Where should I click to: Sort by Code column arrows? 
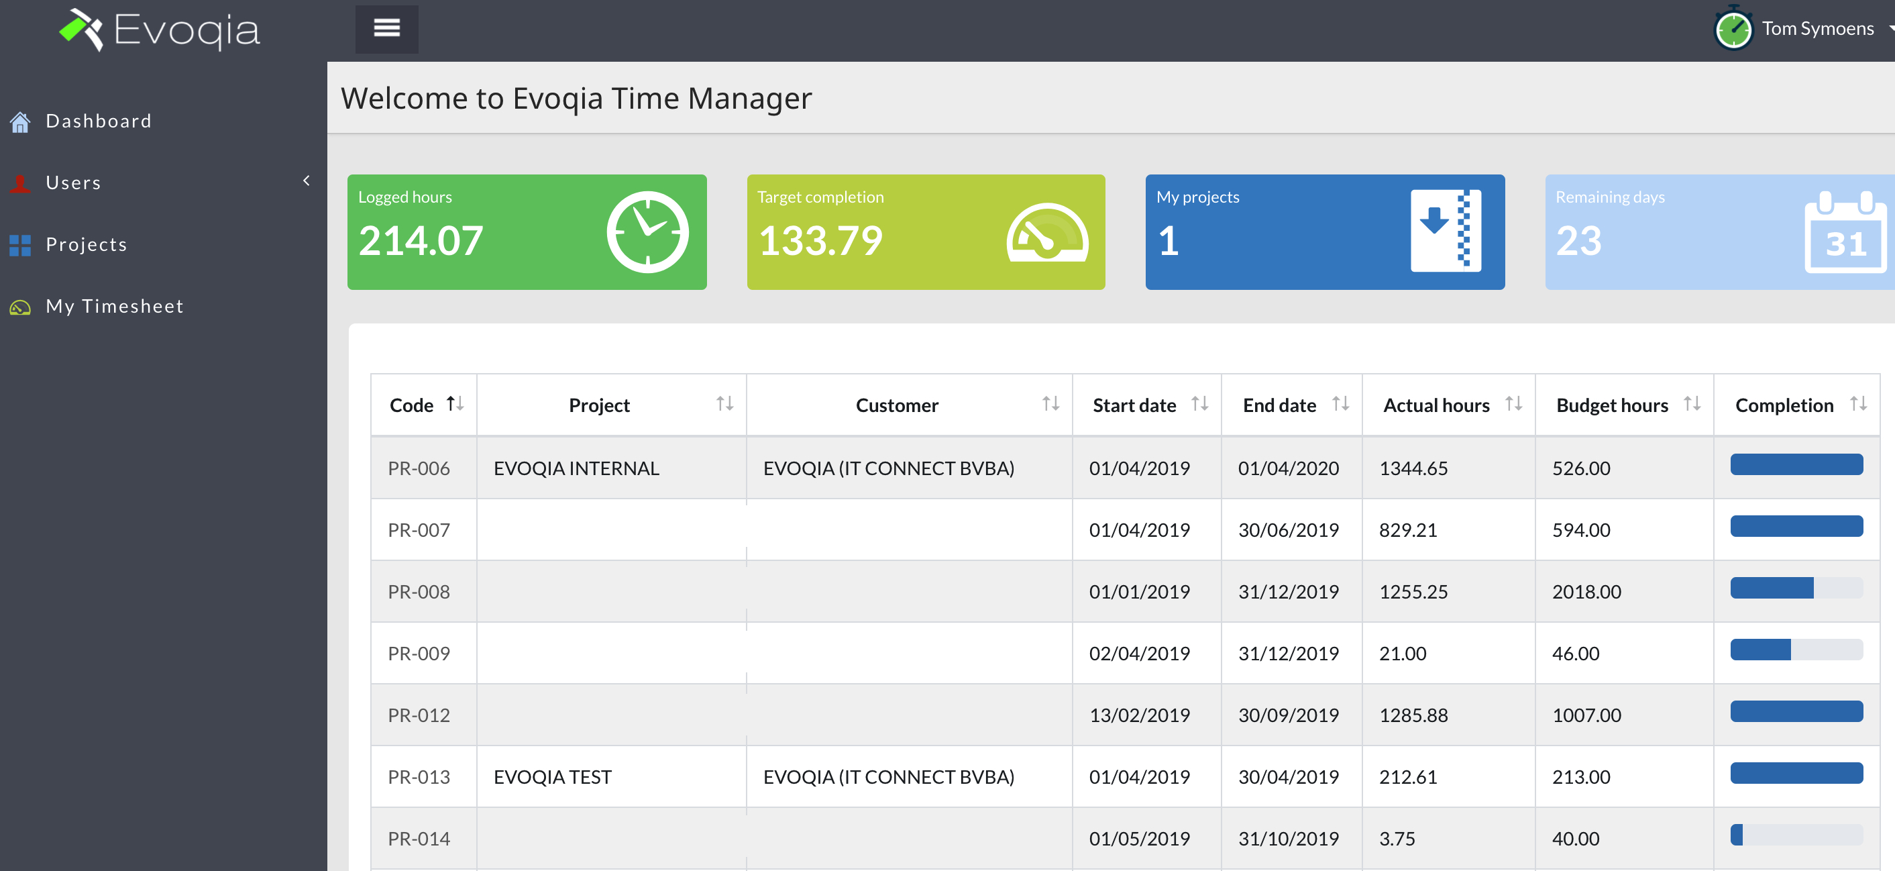(455, 404)
